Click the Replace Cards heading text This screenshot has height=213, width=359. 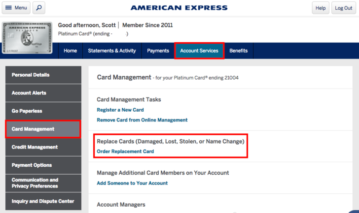[171, 141]
